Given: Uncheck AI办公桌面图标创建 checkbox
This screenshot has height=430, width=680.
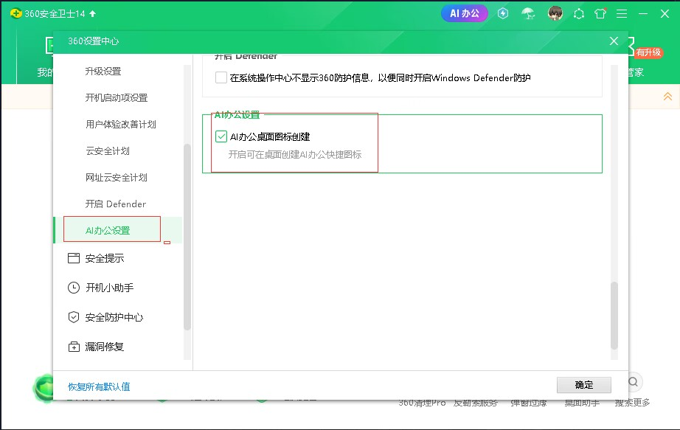Looking at the screenshot, I should (x=221, y=136).
